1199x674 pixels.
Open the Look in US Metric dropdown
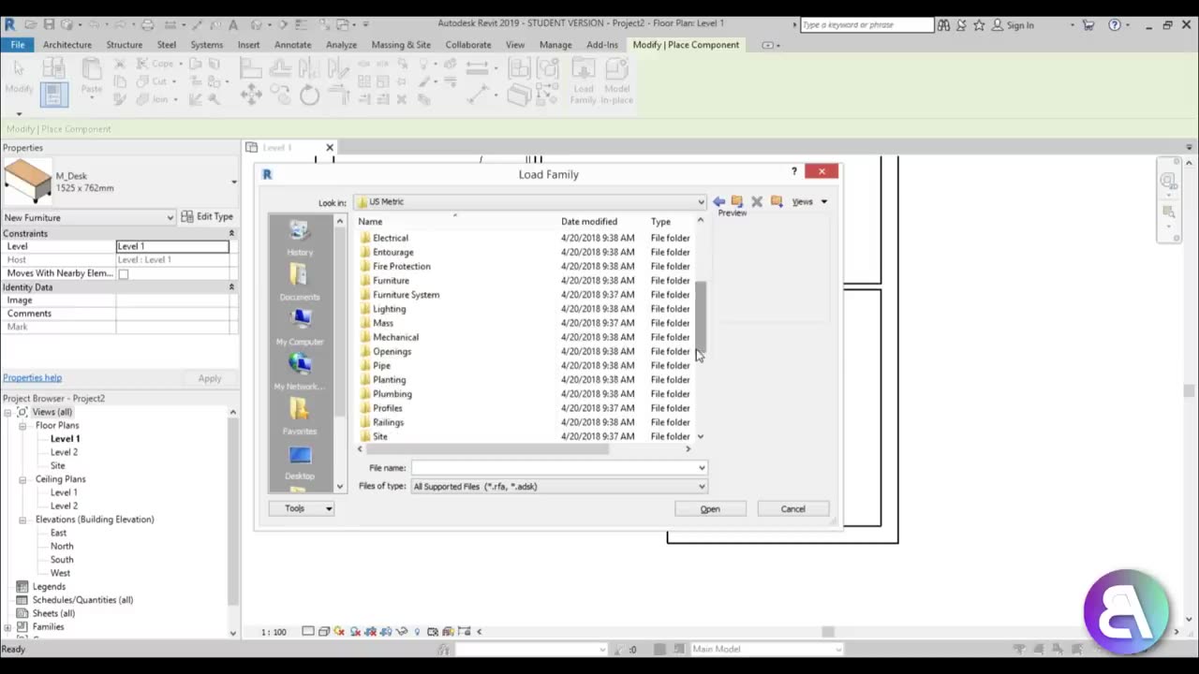click(x=700, y=202)
